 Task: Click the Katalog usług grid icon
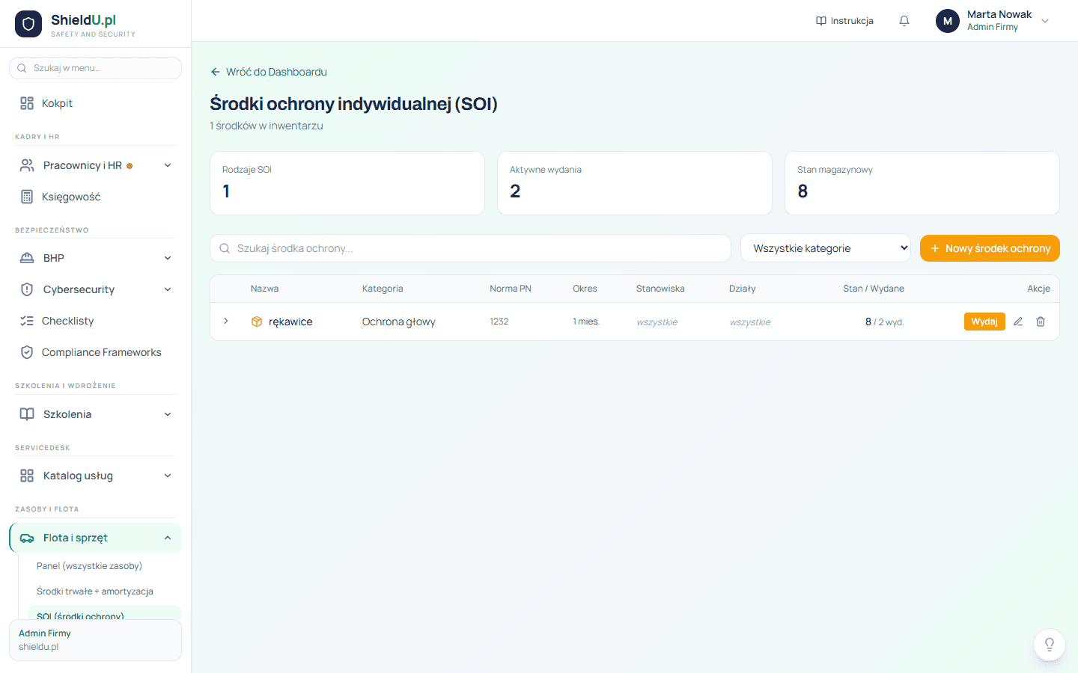pos(27,476)
